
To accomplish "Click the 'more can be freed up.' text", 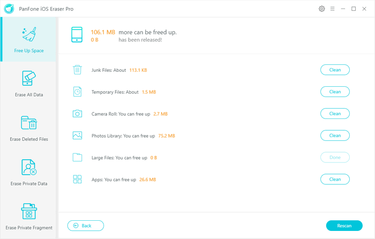I will [x=147, y=32].
